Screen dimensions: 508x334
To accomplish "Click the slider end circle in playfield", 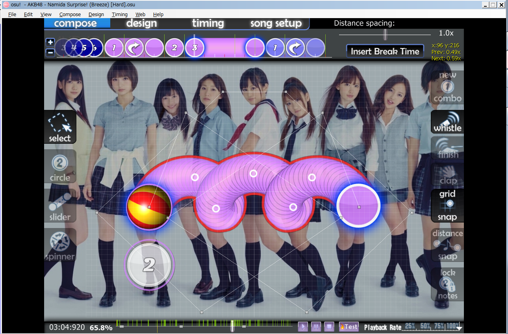I will [358, 206].
